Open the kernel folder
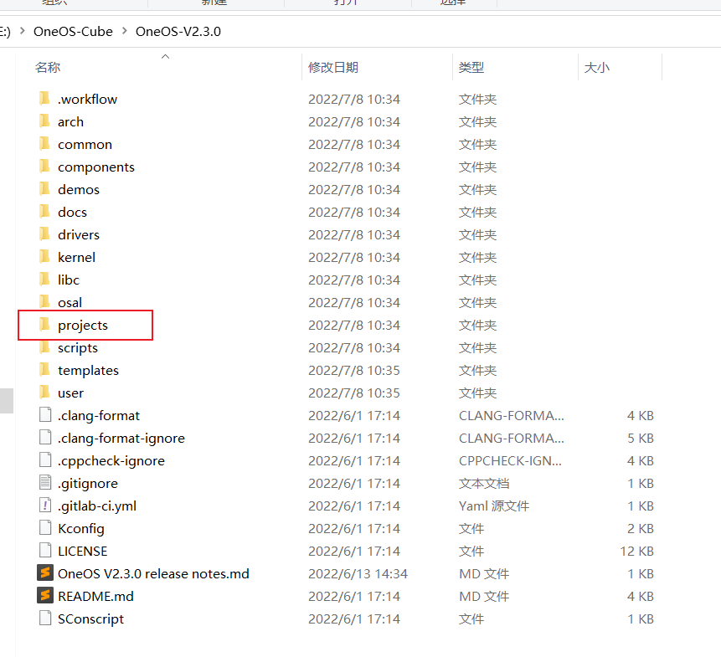This screenshot has width=721, height=657. (x=76, y=257)
